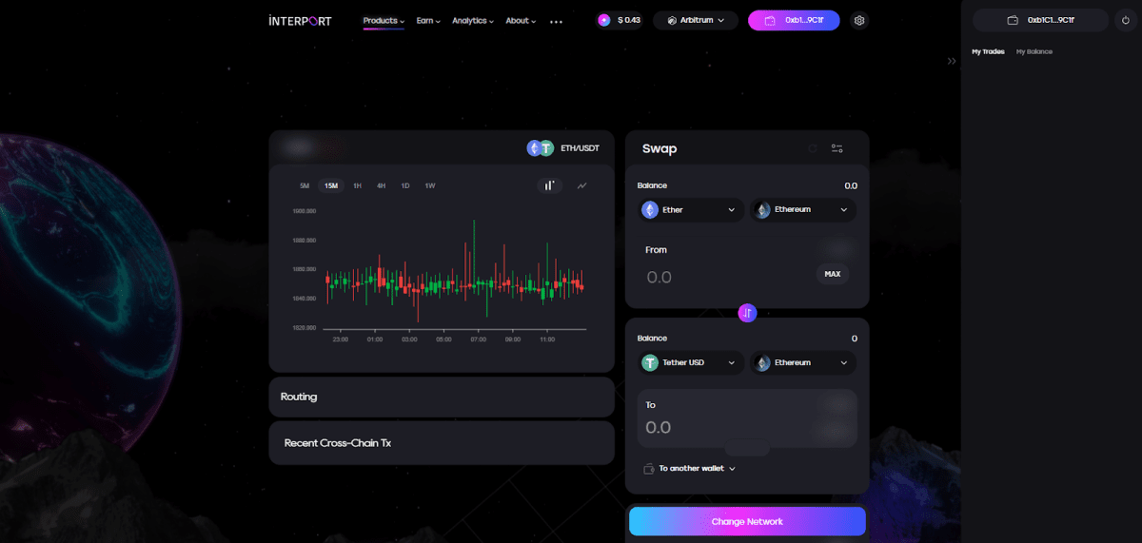The width and height of the screenshot is (1142, 543).
Task: Select the 5M chart timeframe
Action: tap(305, 185)
